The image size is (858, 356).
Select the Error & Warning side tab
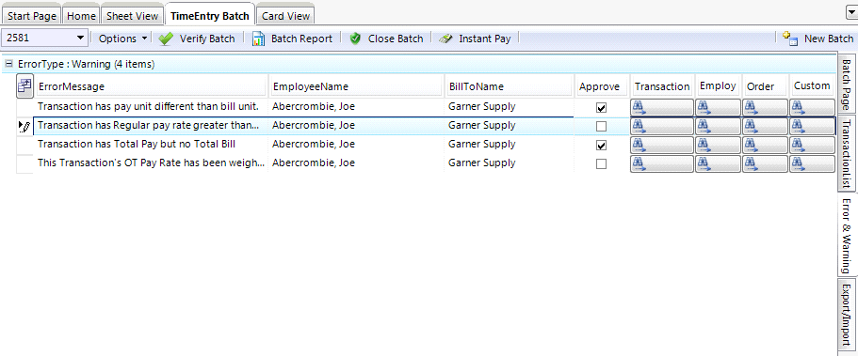click(x=847, y=236)
